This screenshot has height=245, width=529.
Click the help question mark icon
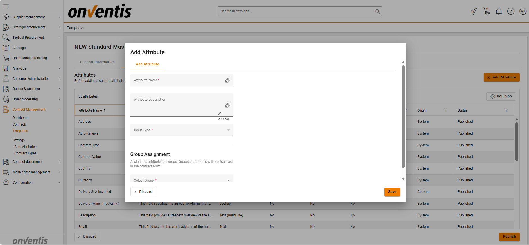[x=510, y=11]
